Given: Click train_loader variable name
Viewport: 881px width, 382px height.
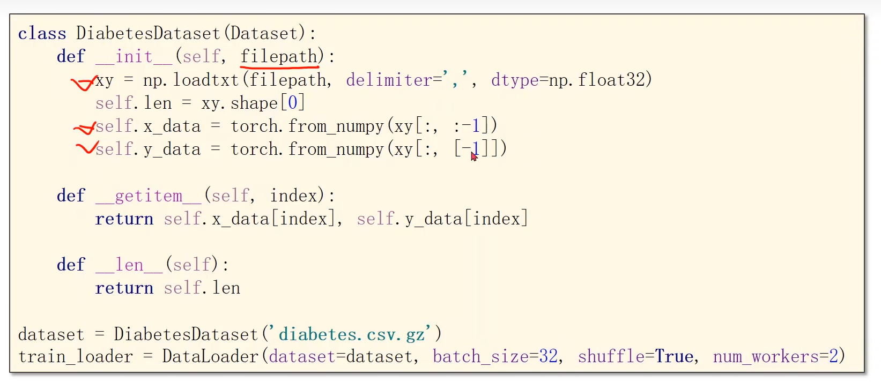Looking at the screenshot, I should pos(76,357).
